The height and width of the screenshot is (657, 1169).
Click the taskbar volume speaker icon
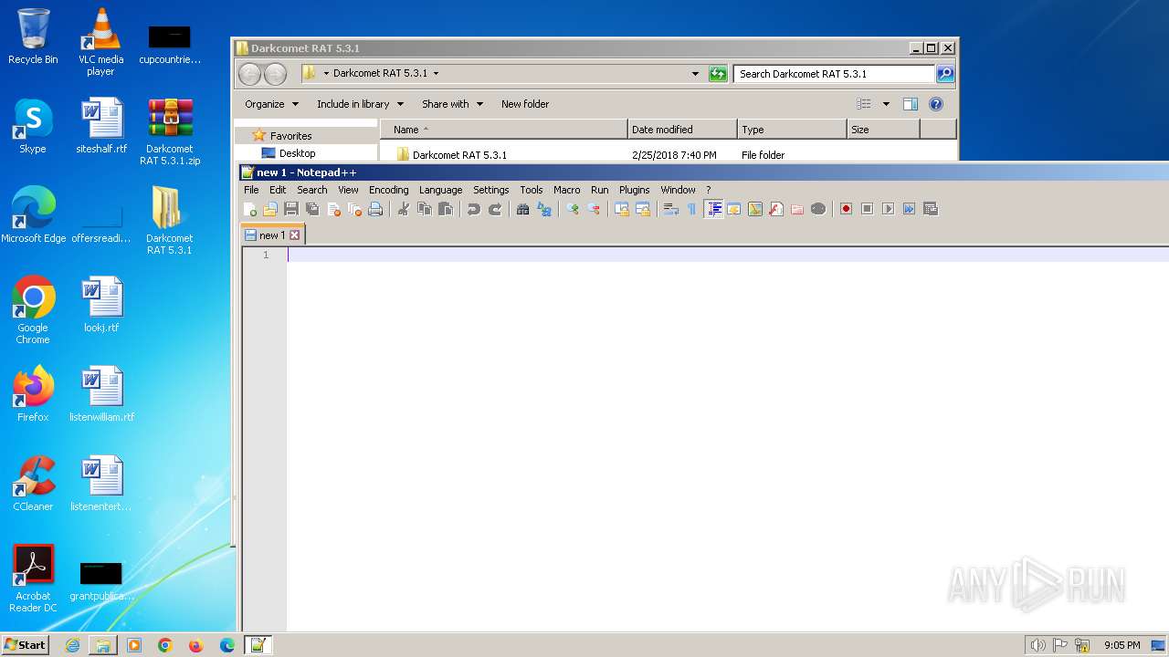(x=1037, y=645)
